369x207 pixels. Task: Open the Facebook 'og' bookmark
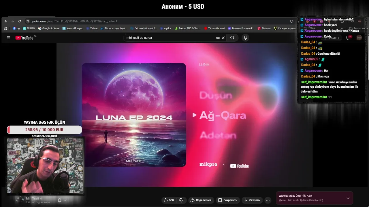point(16,28)
